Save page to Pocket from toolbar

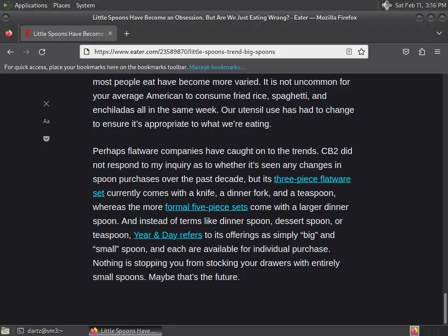click(406, 52)
